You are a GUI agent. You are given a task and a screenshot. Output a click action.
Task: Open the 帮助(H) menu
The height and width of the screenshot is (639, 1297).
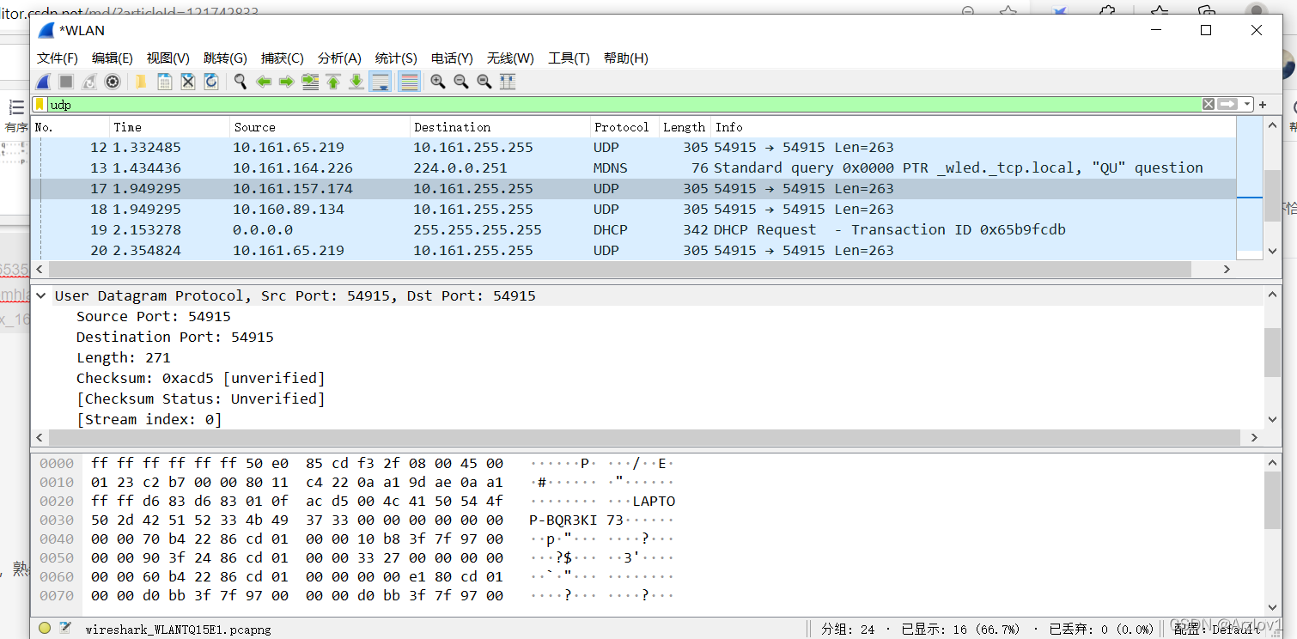(x=626, y=58)
